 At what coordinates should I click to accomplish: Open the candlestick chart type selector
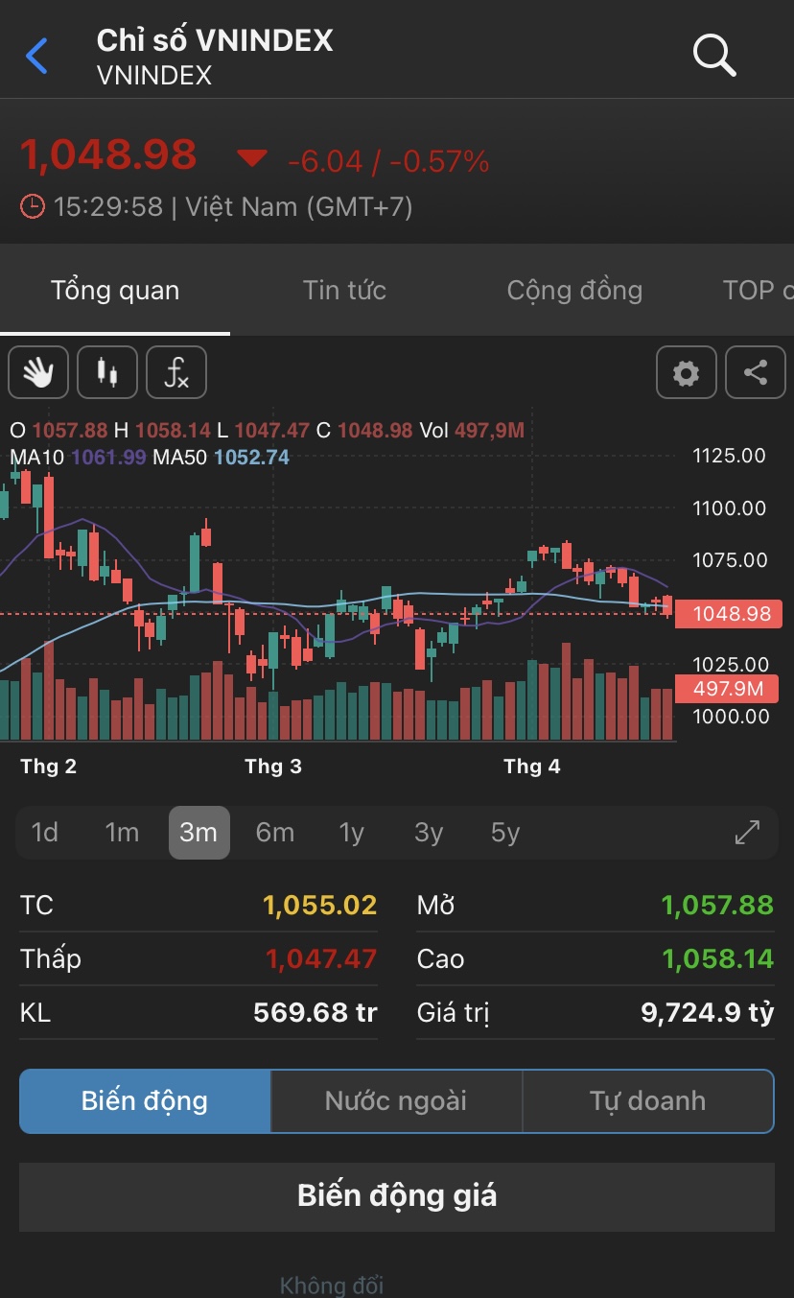(107, 372)
